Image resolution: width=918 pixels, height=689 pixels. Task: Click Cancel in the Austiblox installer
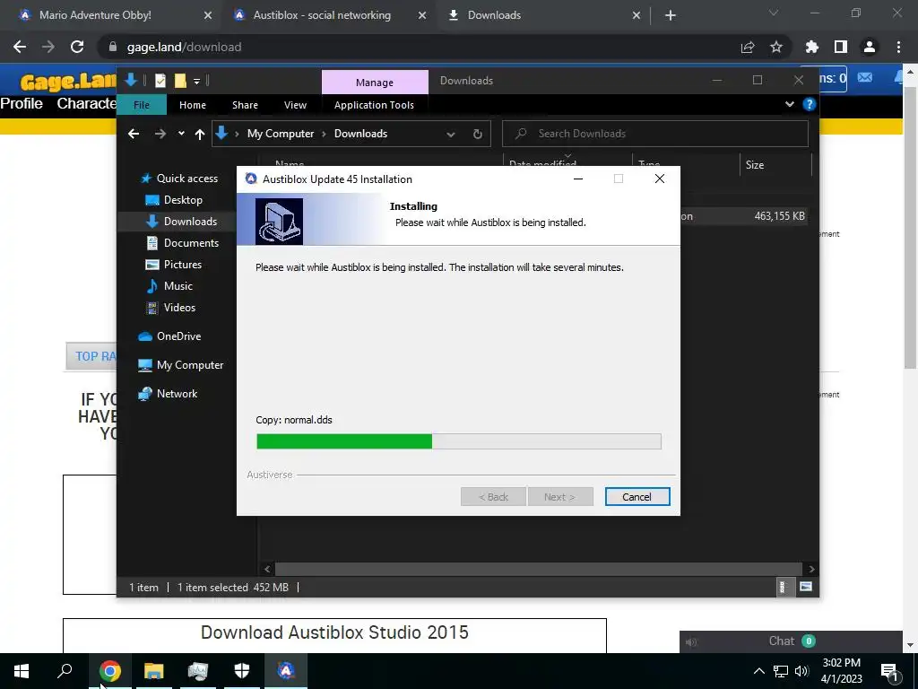pyautogui.click(x=637, y=497)
